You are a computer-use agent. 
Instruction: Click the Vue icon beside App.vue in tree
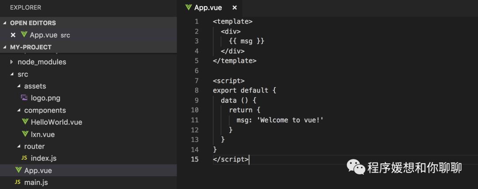(x=18, y=170)
